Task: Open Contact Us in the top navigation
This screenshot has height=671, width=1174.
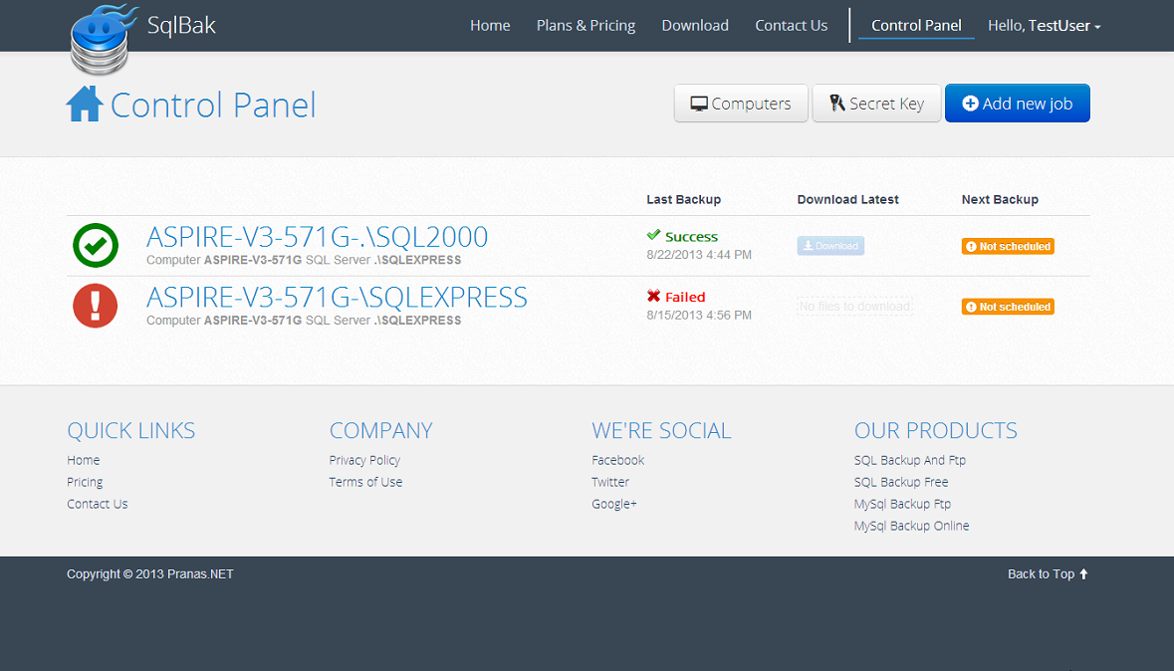Action: [x=791, y=26]
